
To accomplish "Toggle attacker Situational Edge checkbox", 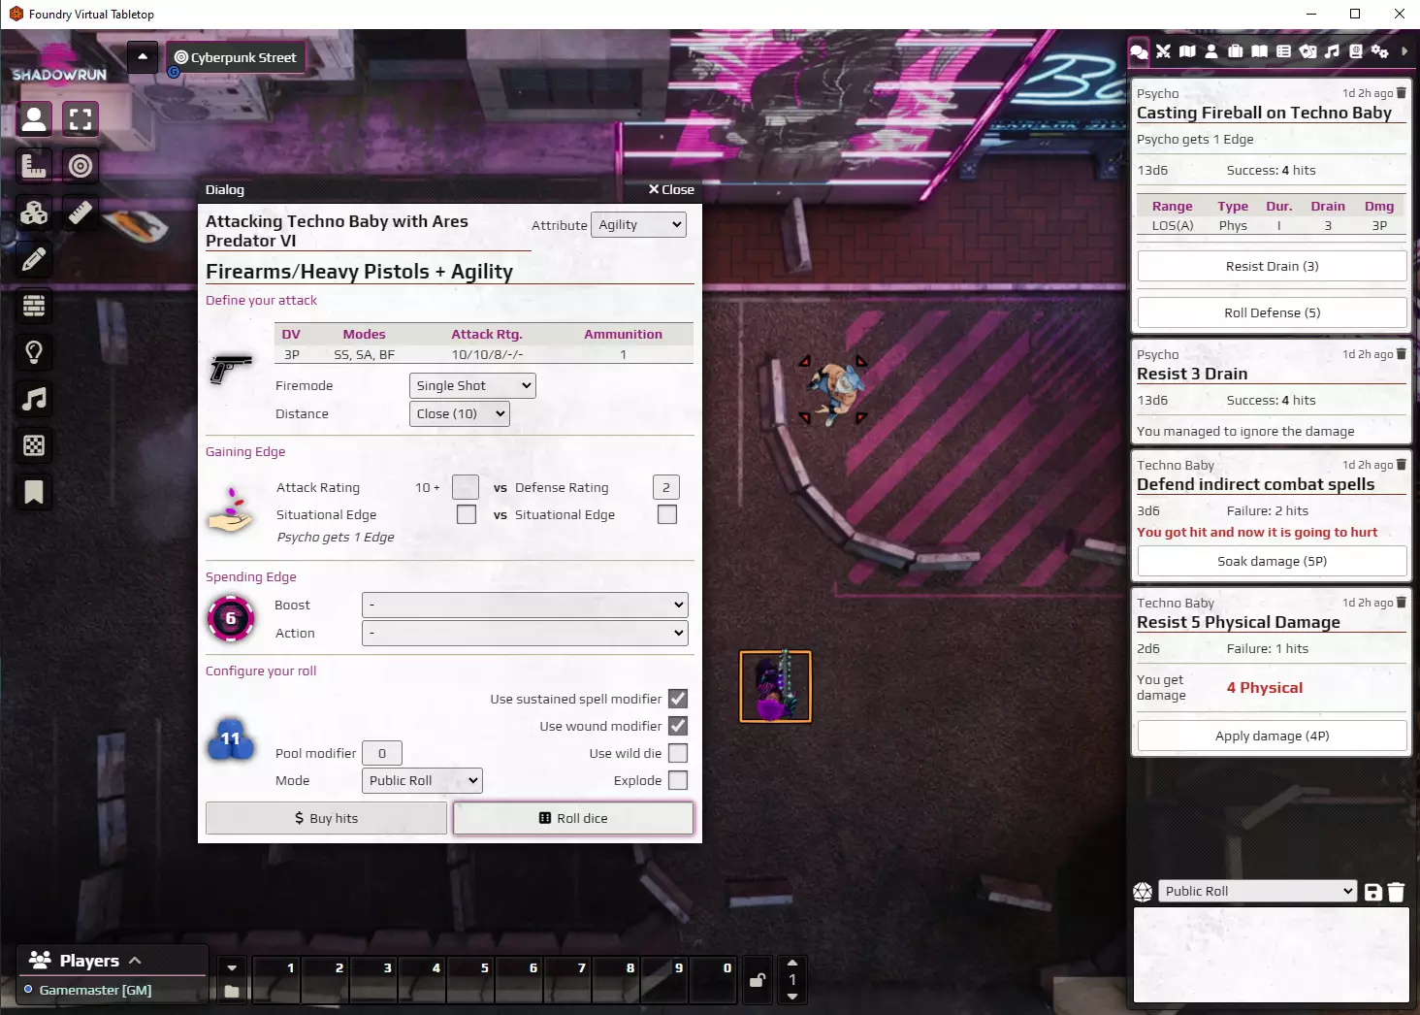I will (x=467, y=514).
